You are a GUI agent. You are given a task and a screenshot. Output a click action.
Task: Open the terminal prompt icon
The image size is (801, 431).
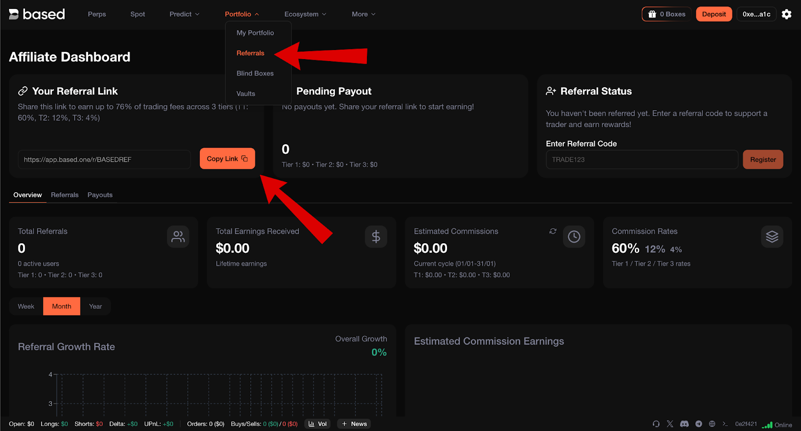[725, 424]
